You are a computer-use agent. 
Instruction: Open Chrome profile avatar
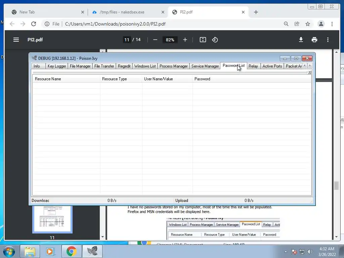(321, 24)
